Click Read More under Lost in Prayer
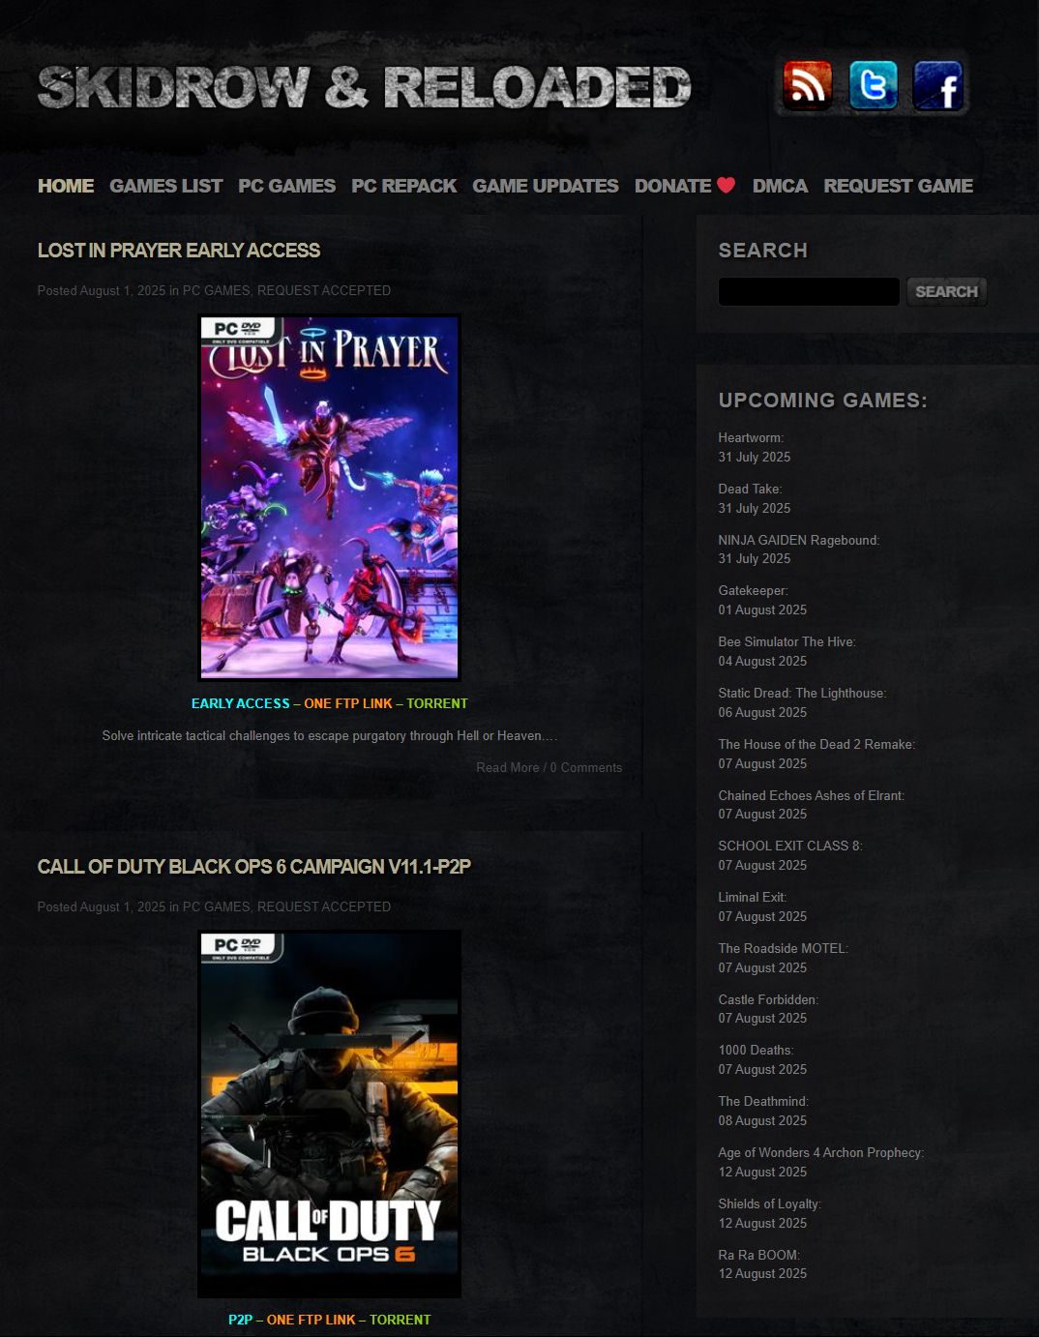The height and width of the screenshot is (1337, 1039). coord(508,767)
